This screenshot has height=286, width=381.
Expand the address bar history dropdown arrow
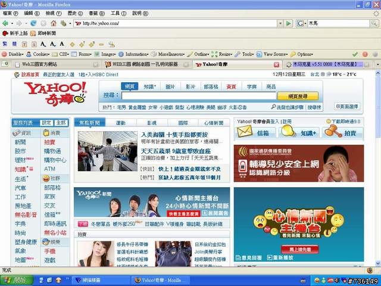[280, 23]
